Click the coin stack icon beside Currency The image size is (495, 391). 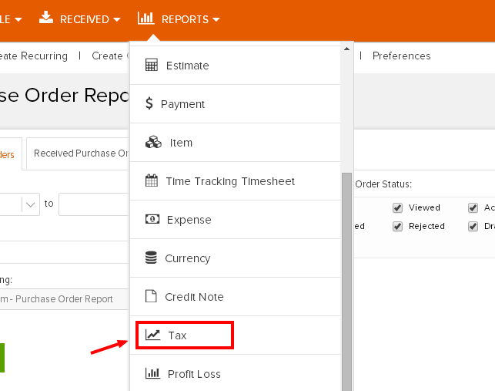(x=152, y=258)
